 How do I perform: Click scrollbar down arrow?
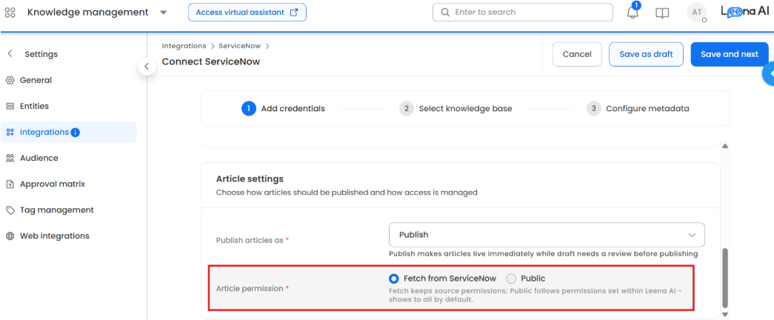coord(725,314)
